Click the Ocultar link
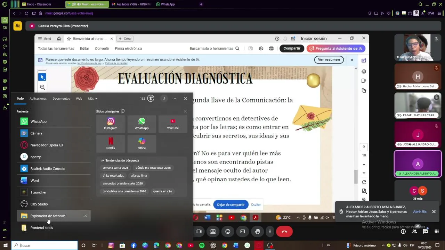The width and height of the screenshot is (445, 250). pyautogui.click(x=256, y=205)
